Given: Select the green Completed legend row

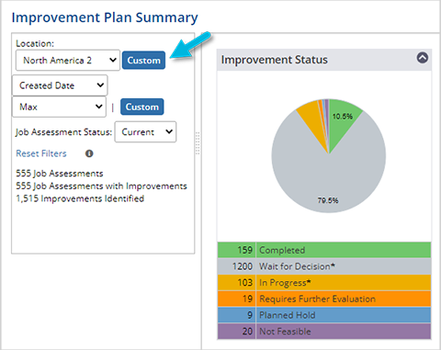Looking at the screenshot, I should 324,250.
